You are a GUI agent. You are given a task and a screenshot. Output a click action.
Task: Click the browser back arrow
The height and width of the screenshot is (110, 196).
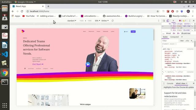(x=13, y=11)
